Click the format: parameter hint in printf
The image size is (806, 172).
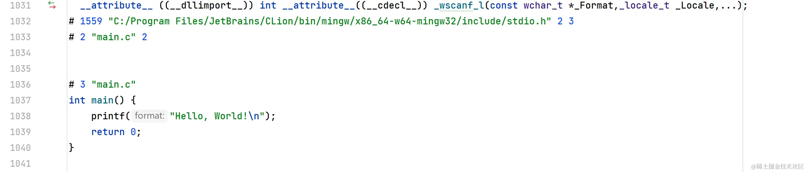pos(150,116)
